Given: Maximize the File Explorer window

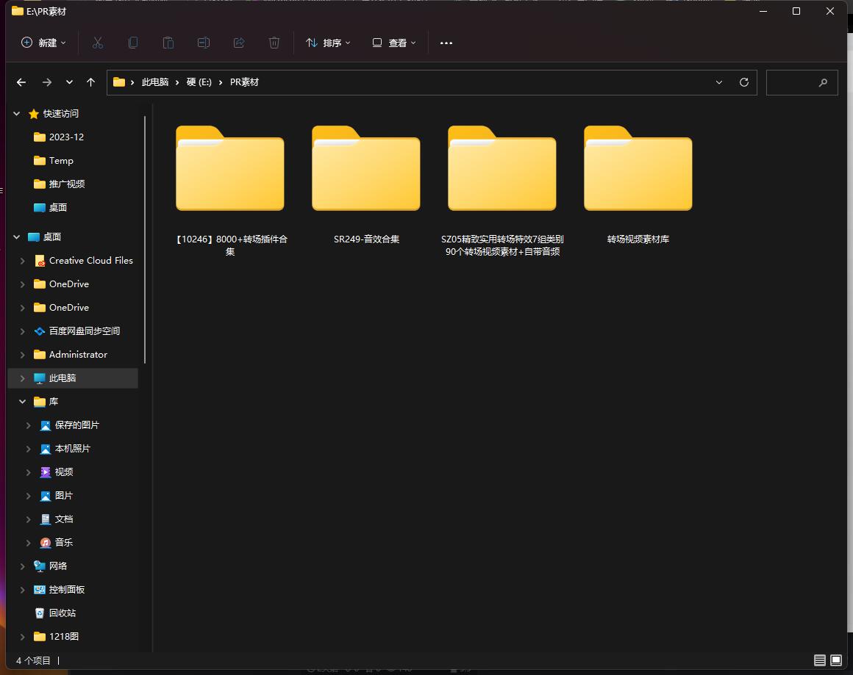Looking at the screenshot, I should click(796, 11).
